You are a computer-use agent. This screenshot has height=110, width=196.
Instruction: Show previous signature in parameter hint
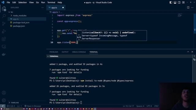click(x=79, y=35)
